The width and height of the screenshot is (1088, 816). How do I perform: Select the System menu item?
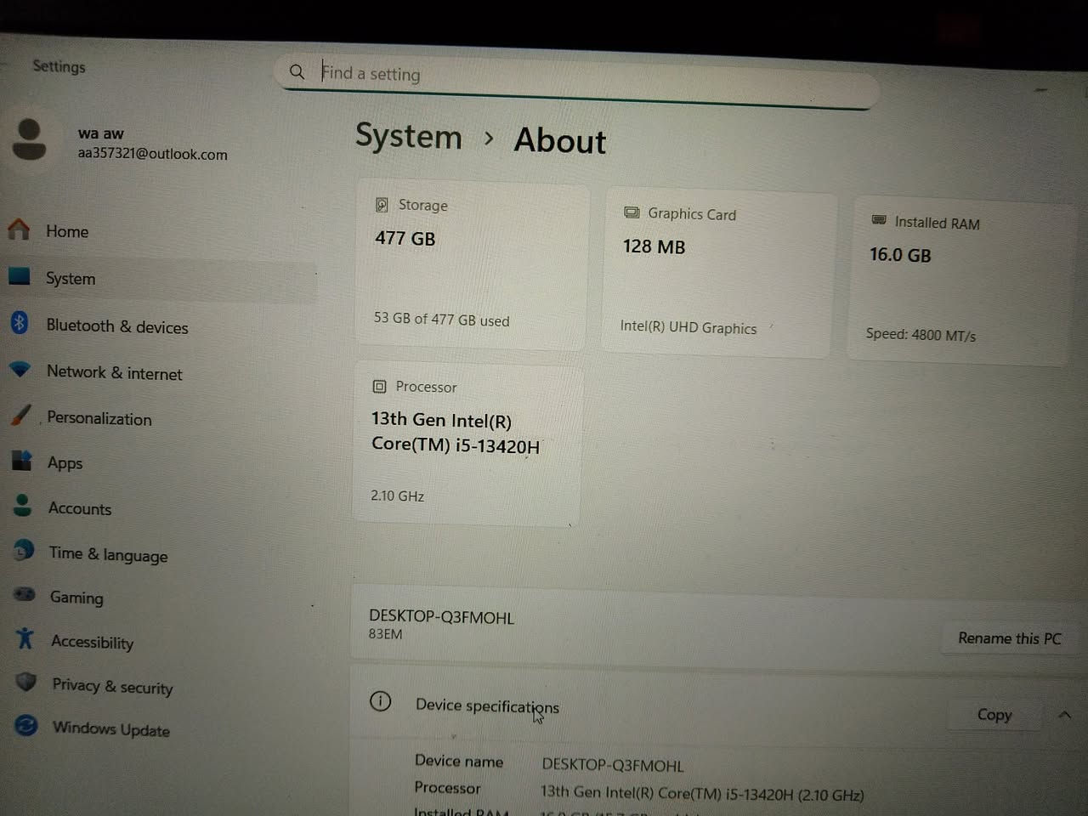71,278
